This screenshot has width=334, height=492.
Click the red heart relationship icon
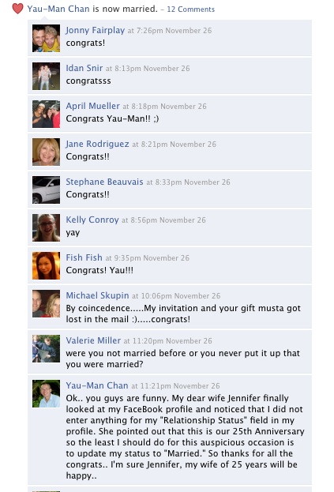[17, 9]
